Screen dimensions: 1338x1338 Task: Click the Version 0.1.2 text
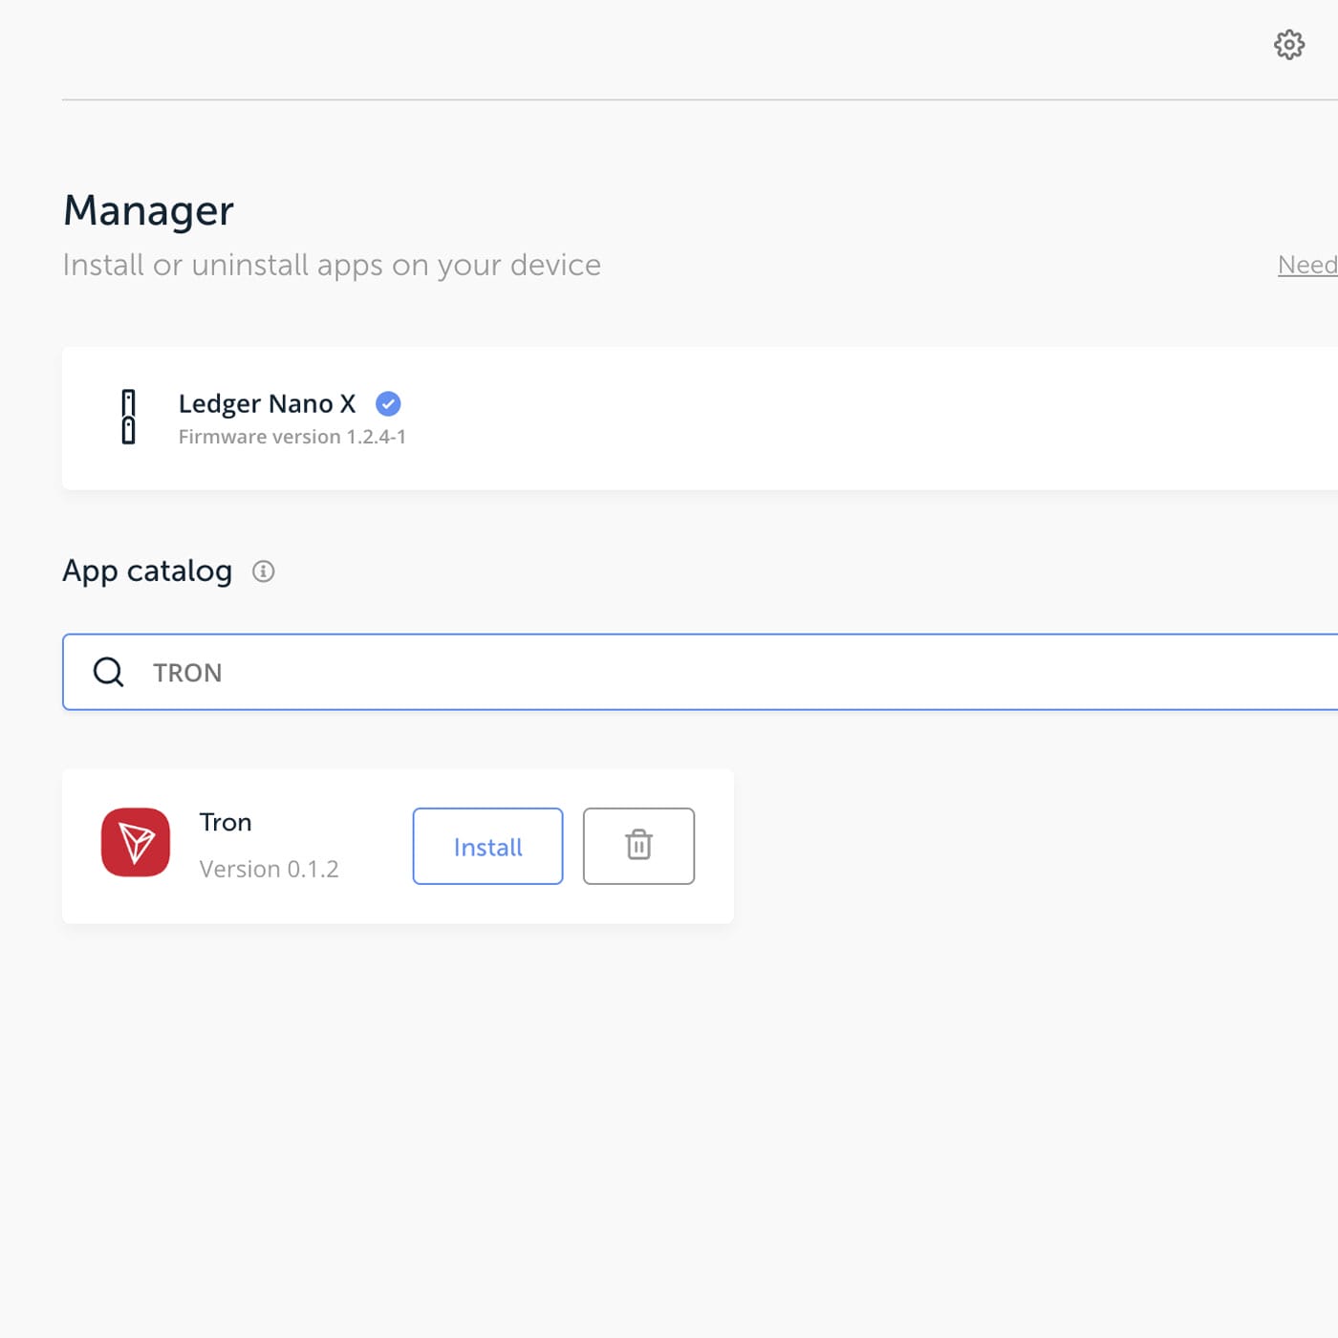click(269, 869)
